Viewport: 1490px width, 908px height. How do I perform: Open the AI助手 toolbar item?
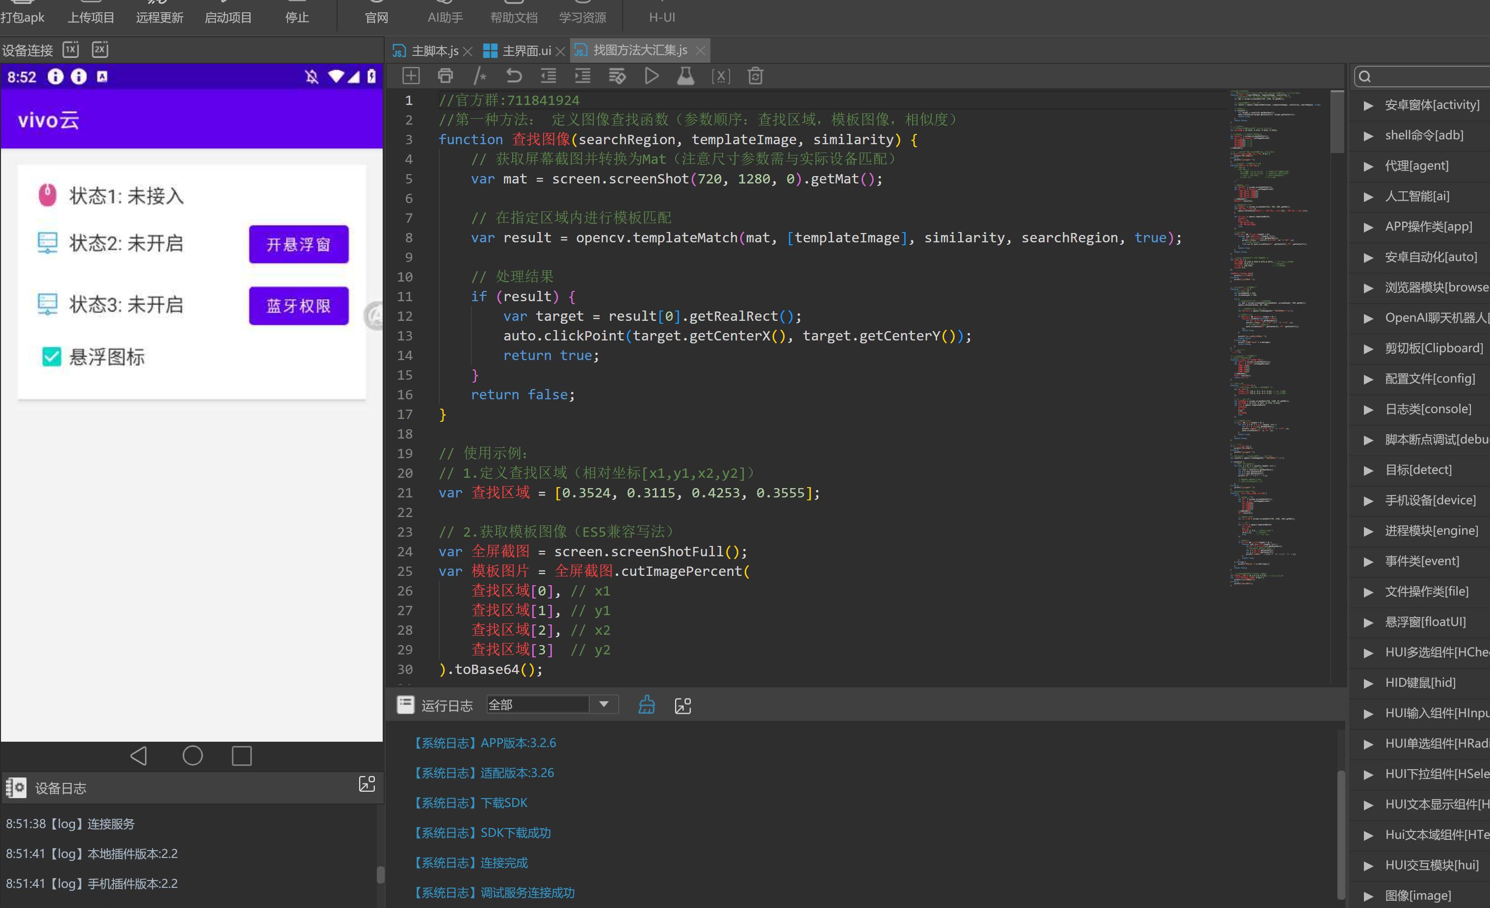pyautogui.click(x=445, y=17)
